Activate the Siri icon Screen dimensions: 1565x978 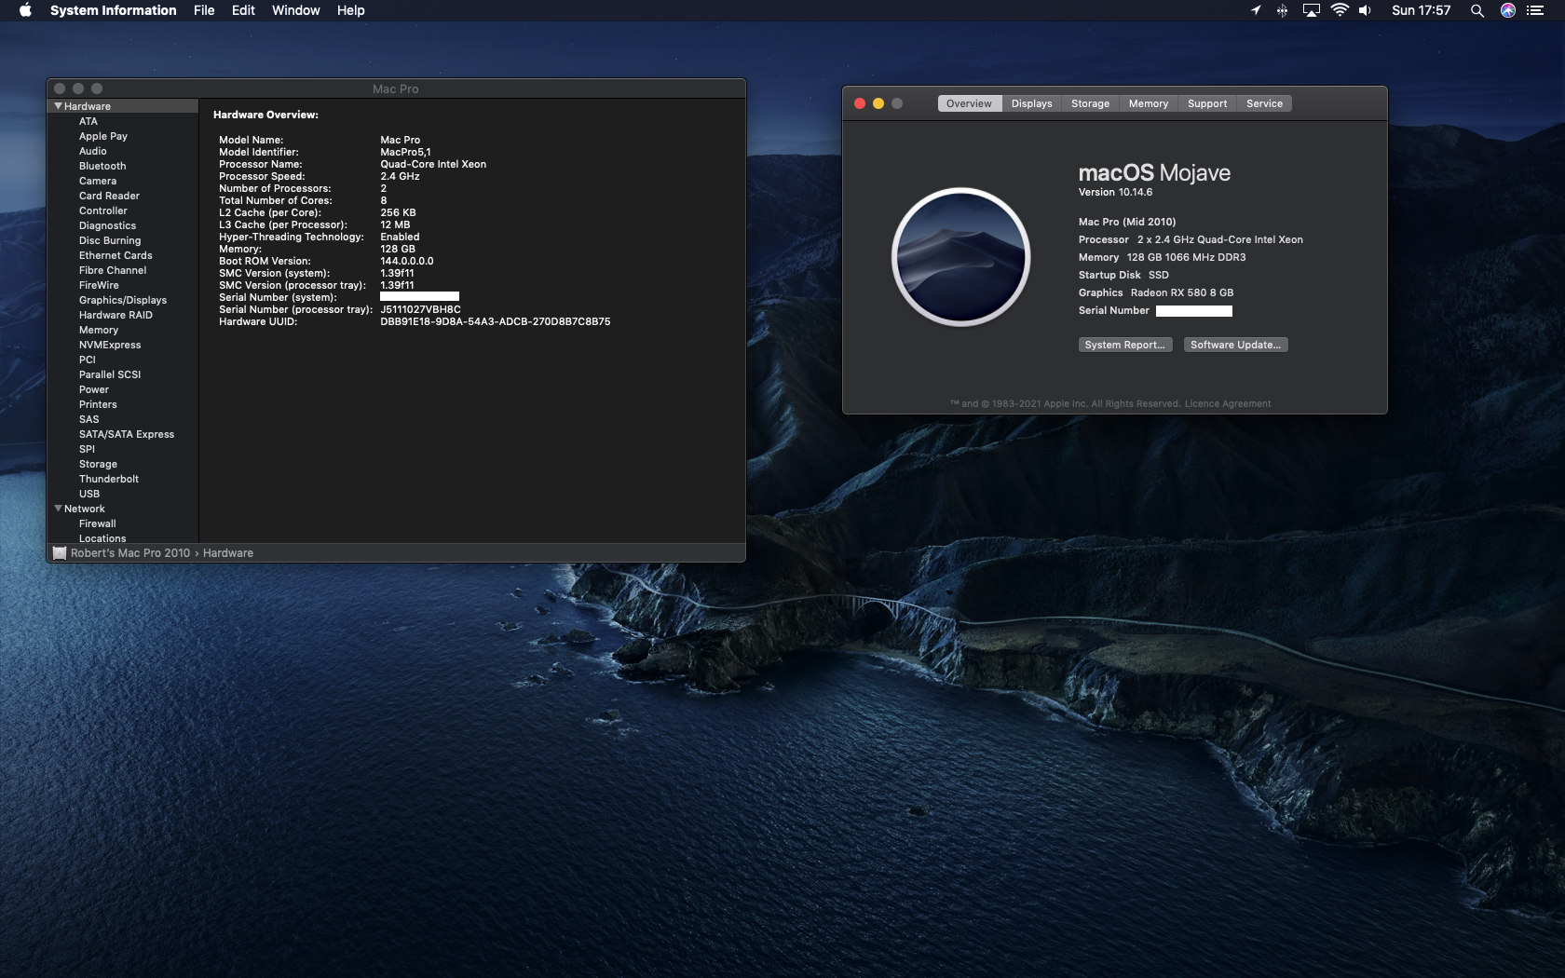click(x=1508, y=10)
